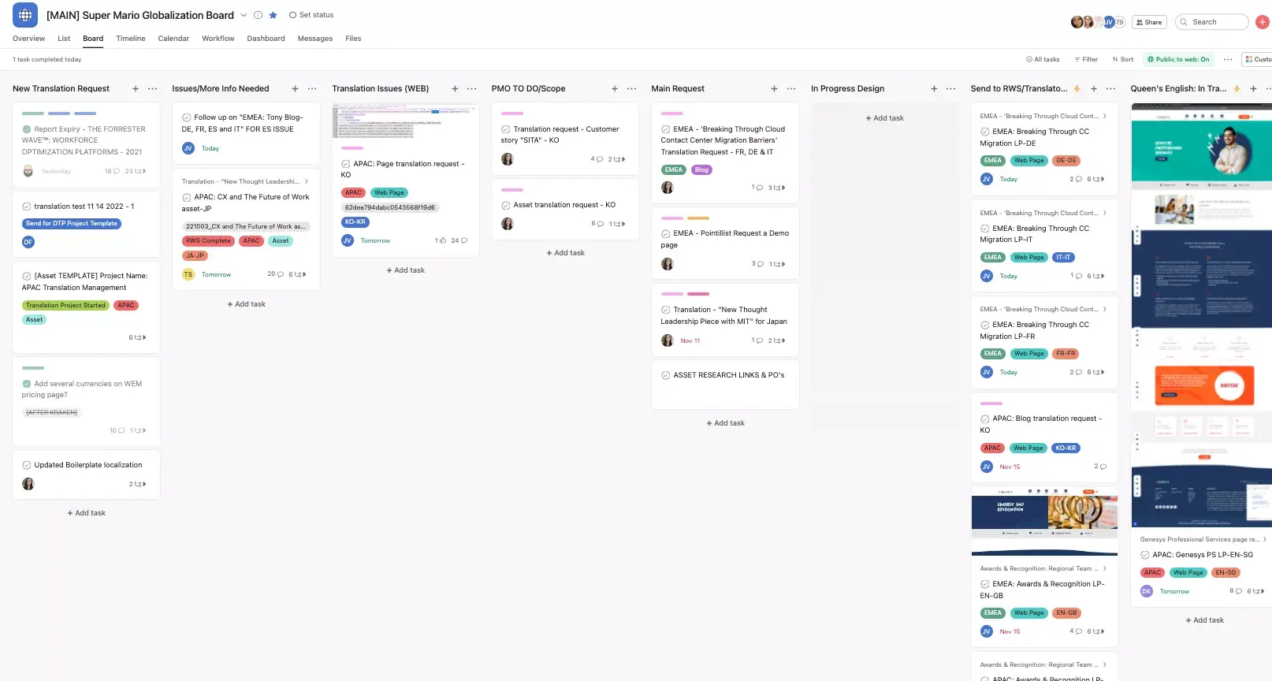Open the toolbar three-dot more options
This screenshot has width=1272, height=681.
pyautogui.click(x=1227, y=60)
